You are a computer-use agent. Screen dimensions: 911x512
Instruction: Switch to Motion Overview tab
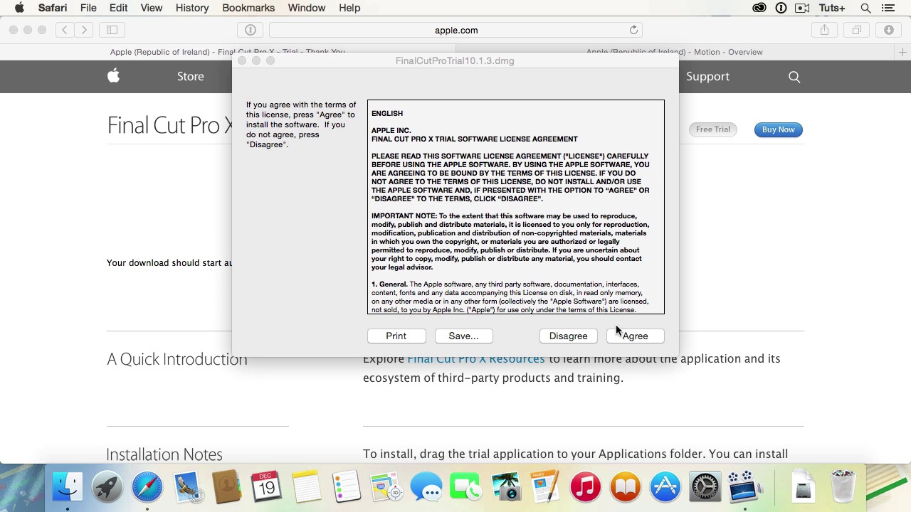(x=674, y=52)
